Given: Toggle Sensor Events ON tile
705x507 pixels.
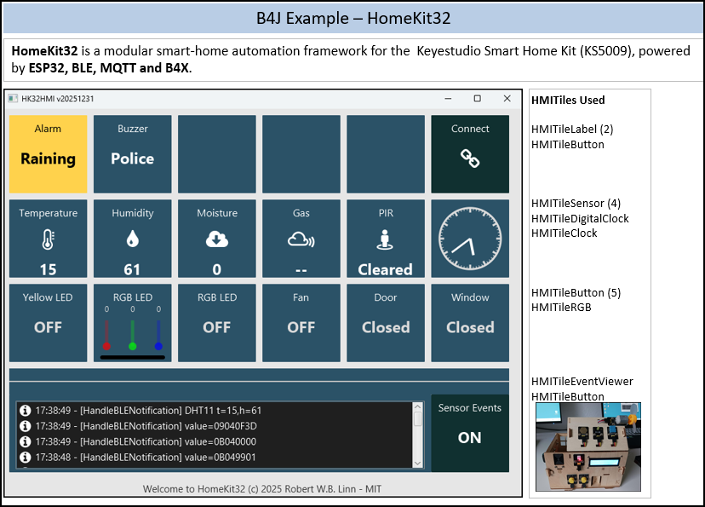Looking at the screenshot, I should pos(470,433).
